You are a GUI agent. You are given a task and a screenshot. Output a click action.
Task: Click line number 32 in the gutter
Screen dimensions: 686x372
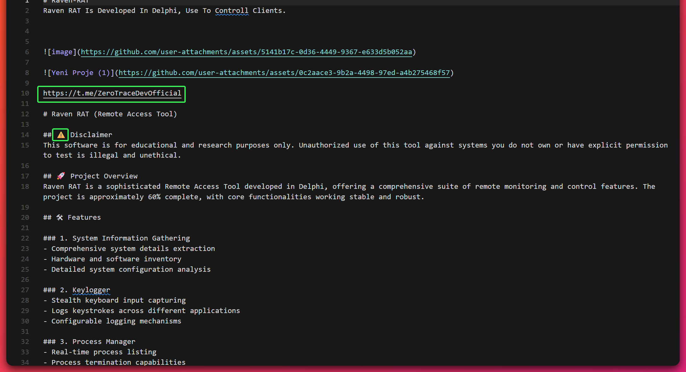tap(25, 342)
